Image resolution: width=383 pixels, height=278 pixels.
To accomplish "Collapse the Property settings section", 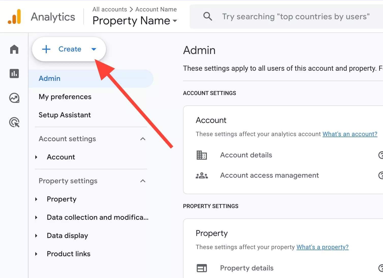I will pyautogui.click(x=143, y=181).
